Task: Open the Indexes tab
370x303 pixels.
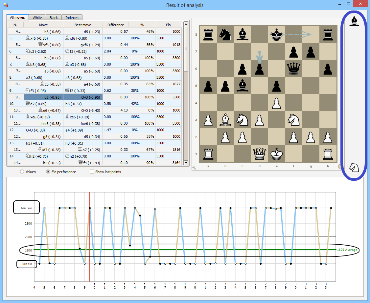Action: [72, 18]
